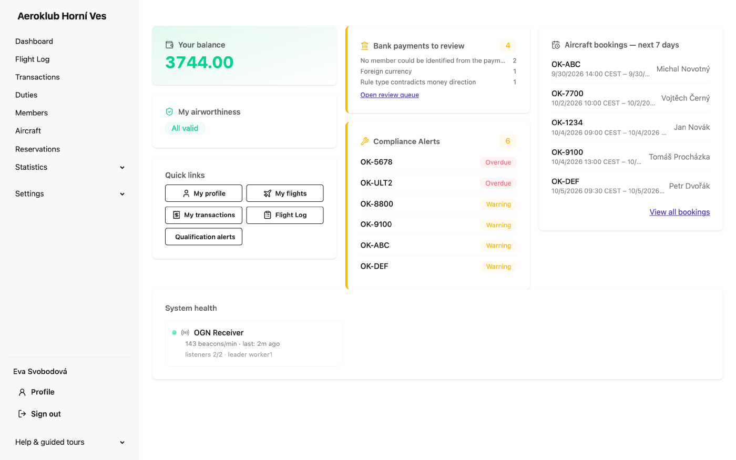The height and width of the screenshot is (460, 736).
Task: Click the broadcast icon beside OGN Receiver
Action: pyautogui.click(x=185, y=332)
